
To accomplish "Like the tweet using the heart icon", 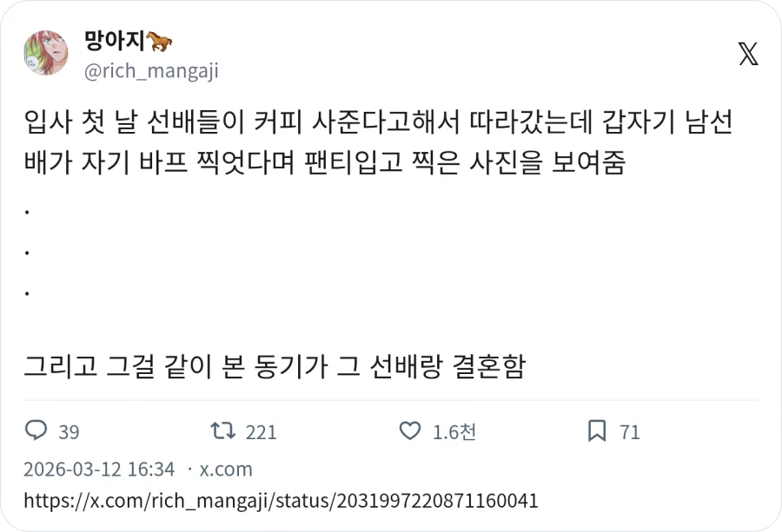I will click(x=408, y=431).
